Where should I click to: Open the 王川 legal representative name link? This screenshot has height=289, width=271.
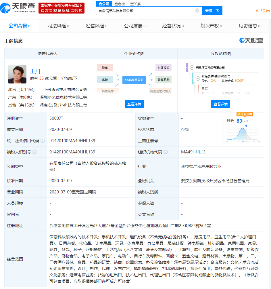[x=35, y=71]
